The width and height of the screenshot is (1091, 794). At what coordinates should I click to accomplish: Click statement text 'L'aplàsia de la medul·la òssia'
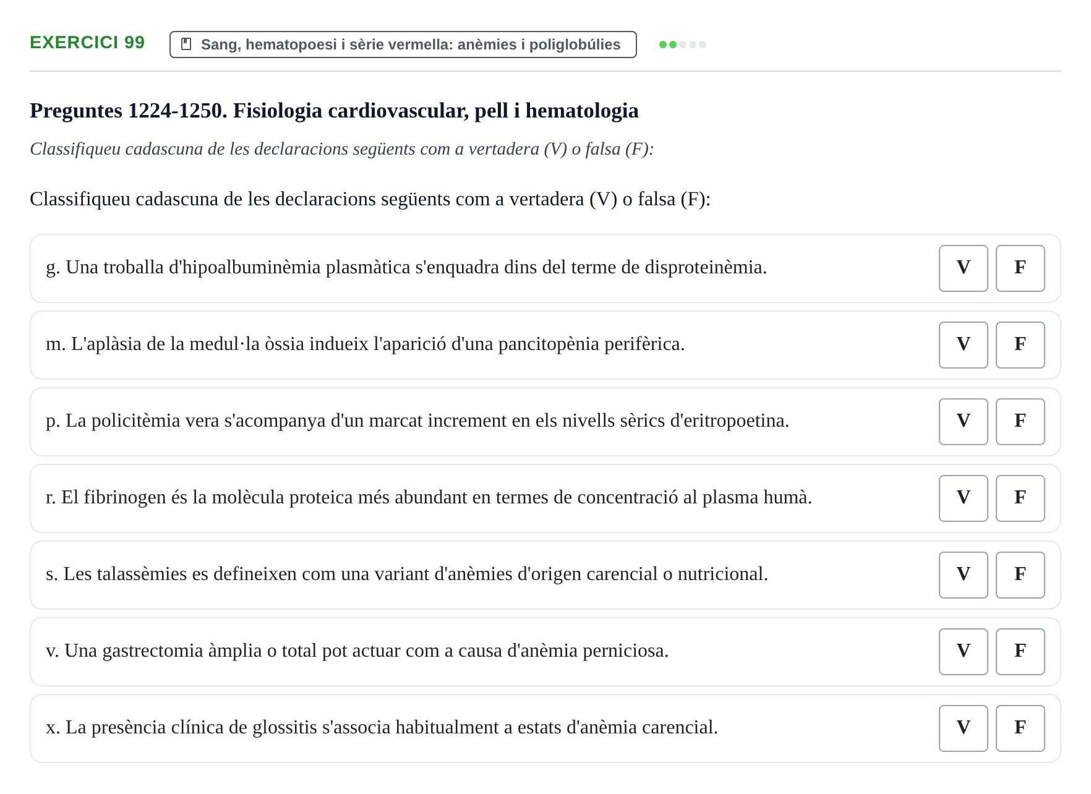tap(366, 344)
